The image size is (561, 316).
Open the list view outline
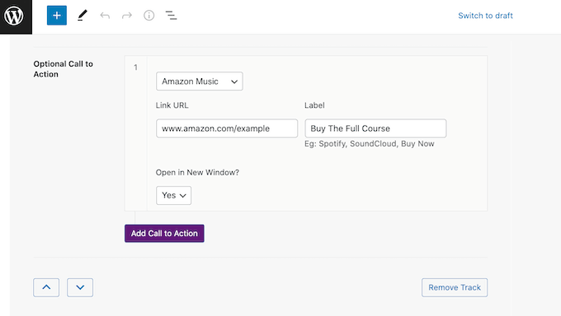click(x=171, y=16)
